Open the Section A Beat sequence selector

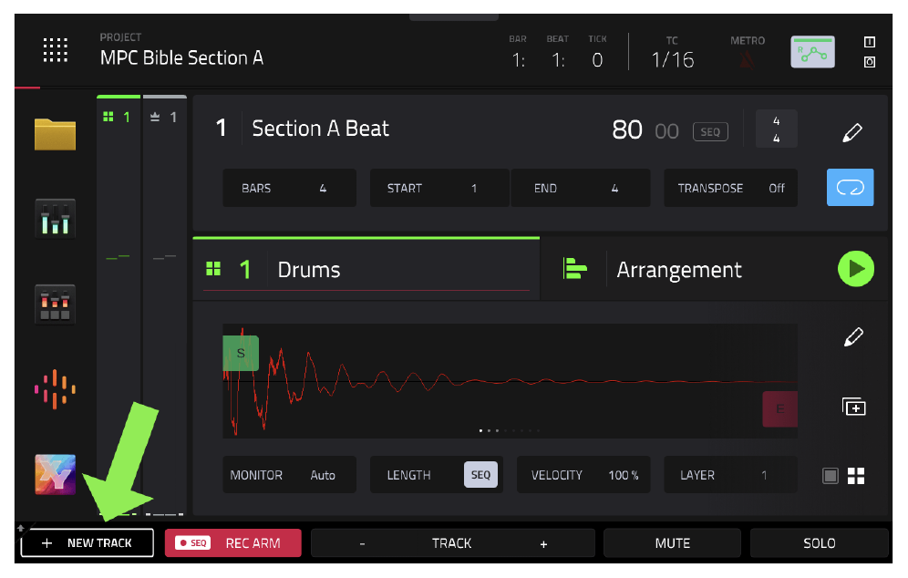(x=321, y=129)
